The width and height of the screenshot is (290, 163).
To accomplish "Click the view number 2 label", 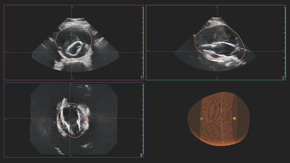I will click(283, 78).
